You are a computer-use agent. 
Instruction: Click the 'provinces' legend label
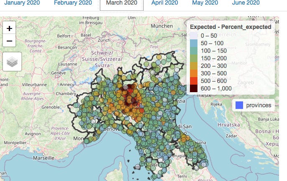pos(259,105)
